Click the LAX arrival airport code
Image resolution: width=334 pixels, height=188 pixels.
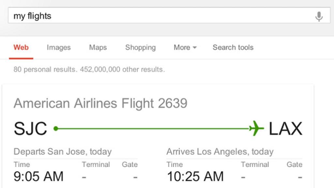tap(285, 128)
